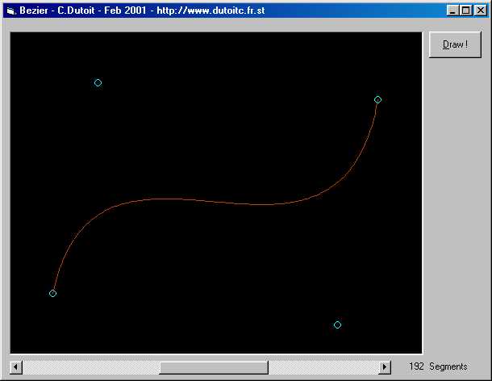Select the bottom-right cyan control point
Image resolution: width=492 pixels, height=381 pixels.
click(337, 324)
